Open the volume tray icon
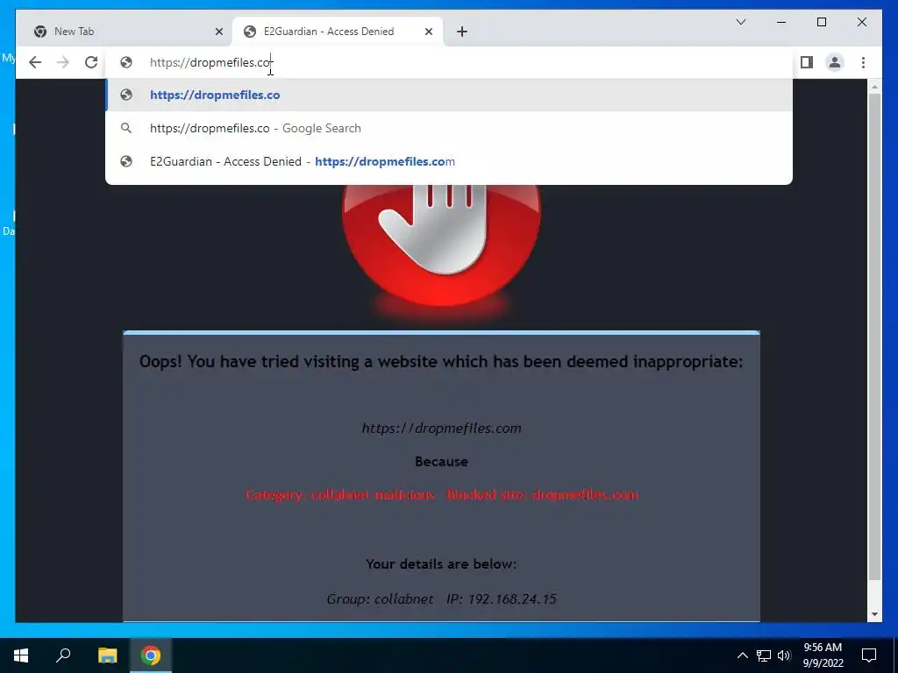 pyautogui.click(x=784, y=655)
